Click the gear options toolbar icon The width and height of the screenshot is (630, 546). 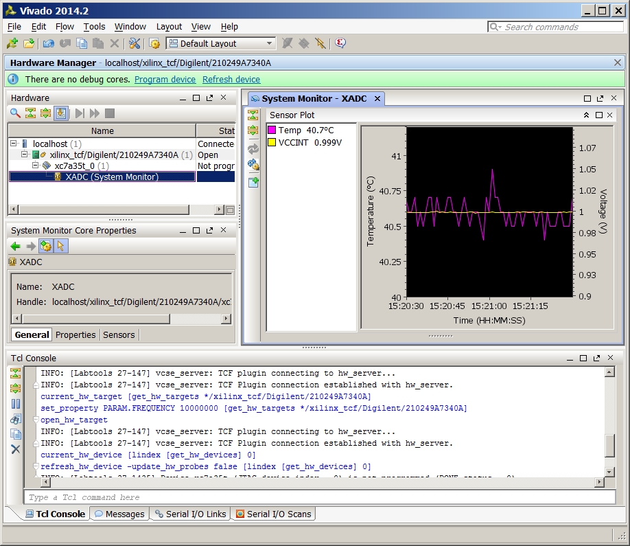[154, 43]
